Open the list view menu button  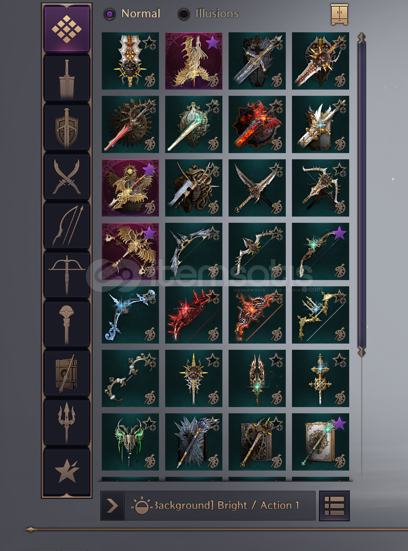point(334,506)
